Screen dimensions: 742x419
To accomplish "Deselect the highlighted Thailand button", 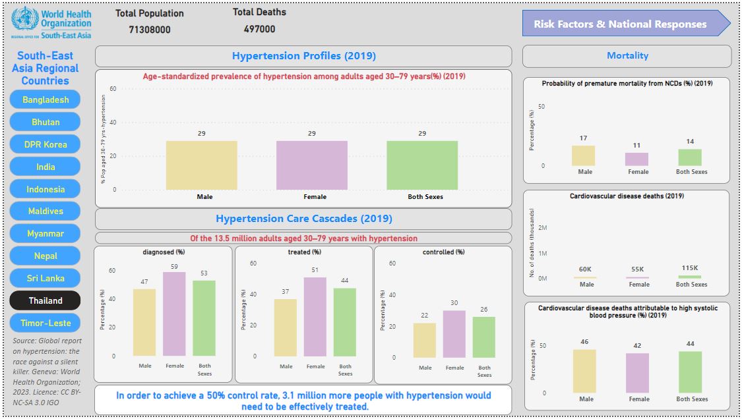I will [x=45, y=300].
